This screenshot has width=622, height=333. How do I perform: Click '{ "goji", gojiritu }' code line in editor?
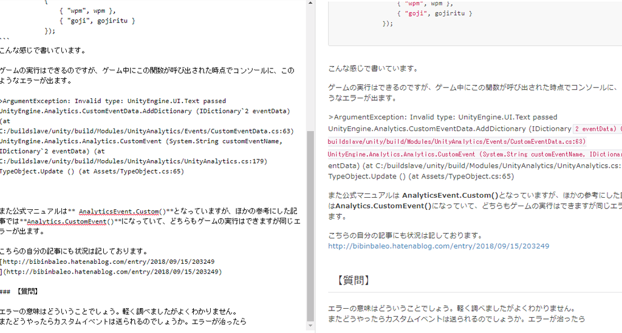[x=97, y=21]
